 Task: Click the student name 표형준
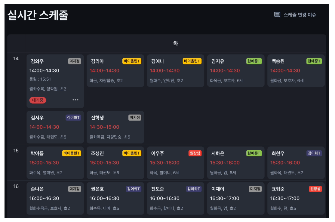(x=278, y=189)
